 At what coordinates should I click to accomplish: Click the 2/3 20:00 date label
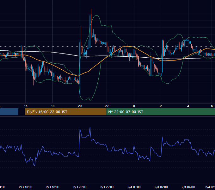(80, 187)
